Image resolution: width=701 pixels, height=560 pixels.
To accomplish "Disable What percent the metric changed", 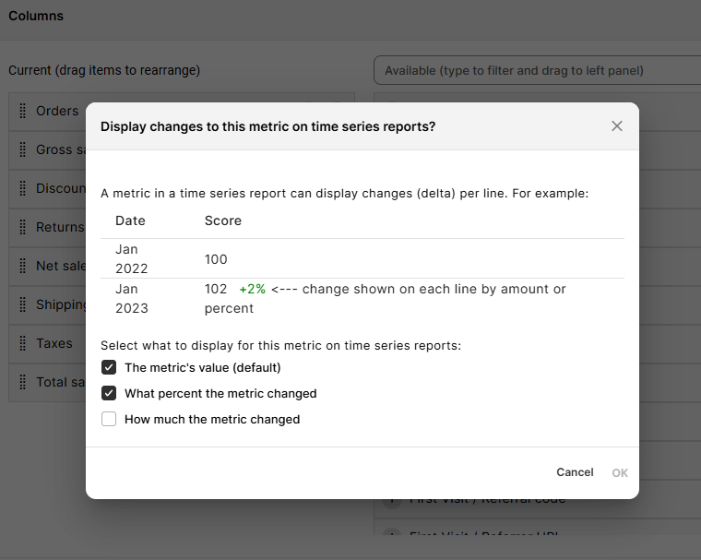I will pyautogui.click(x=109, y=393).
